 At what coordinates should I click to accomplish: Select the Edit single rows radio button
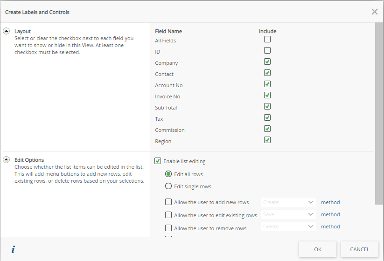click(x=168, y=186)
